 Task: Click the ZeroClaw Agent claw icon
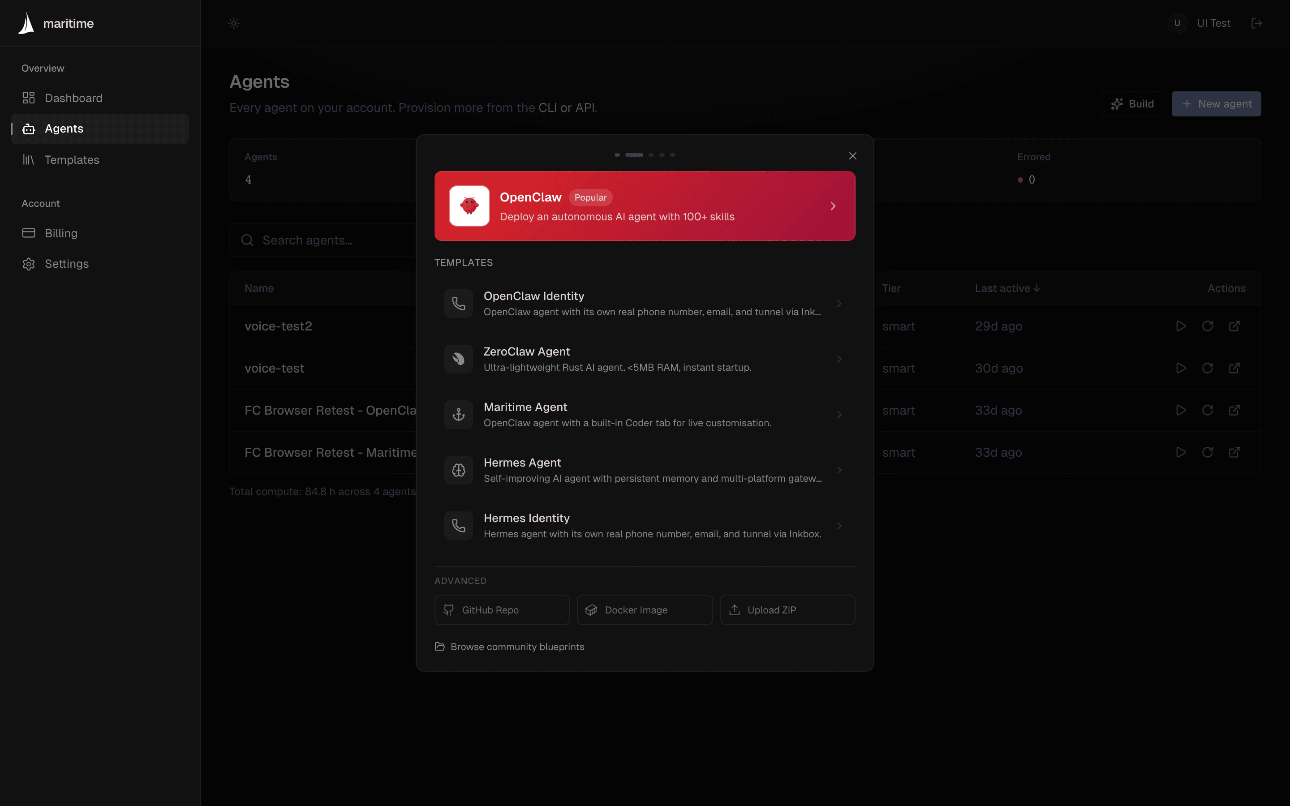click(x=458, y=359)
